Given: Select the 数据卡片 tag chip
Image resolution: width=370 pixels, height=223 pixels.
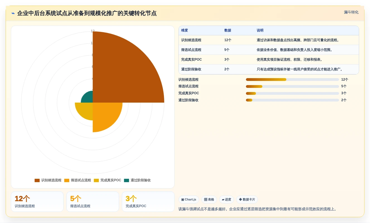Looking at the screenshot, I should click(x=247, y=200).
